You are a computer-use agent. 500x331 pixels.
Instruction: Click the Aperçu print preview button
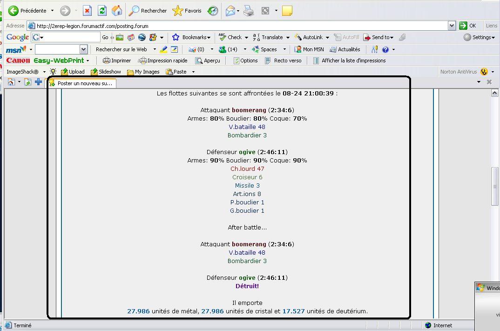tap(208, 61)
